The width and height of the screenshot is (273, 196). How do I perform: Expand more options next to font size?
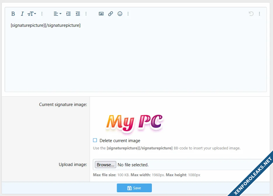coord(42,14)
